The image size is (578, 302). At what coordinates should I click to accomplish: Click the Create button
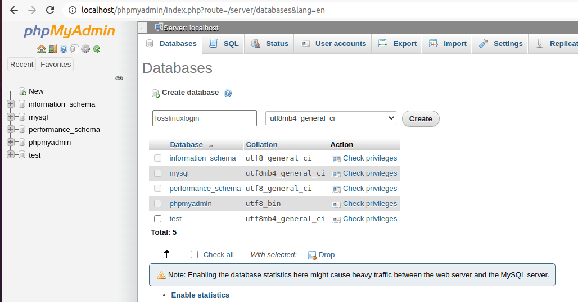tap(421, 119)
